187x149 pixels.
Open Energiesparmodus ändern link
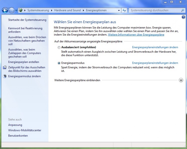click(24, 76)
